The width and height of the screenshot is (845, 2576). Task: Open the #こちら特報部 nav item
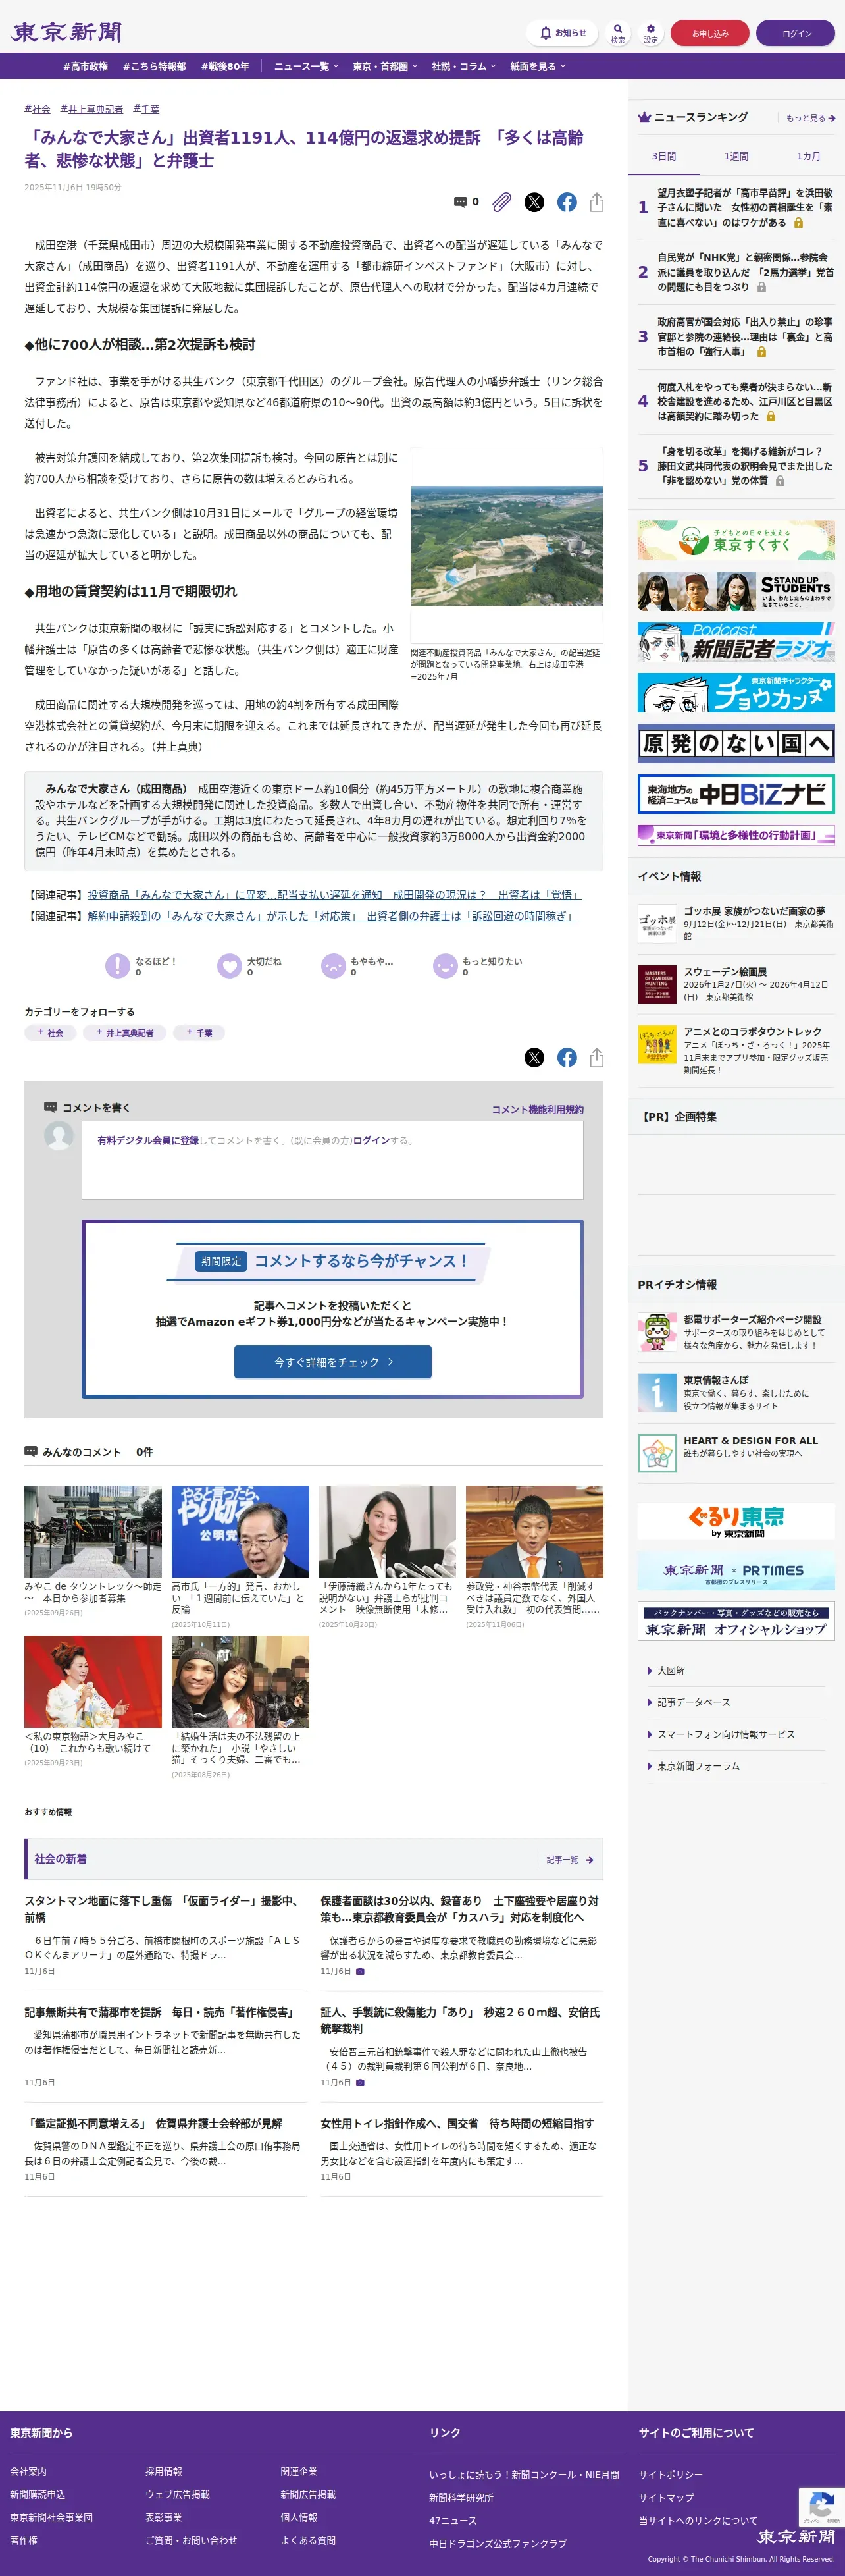[154, 66]
